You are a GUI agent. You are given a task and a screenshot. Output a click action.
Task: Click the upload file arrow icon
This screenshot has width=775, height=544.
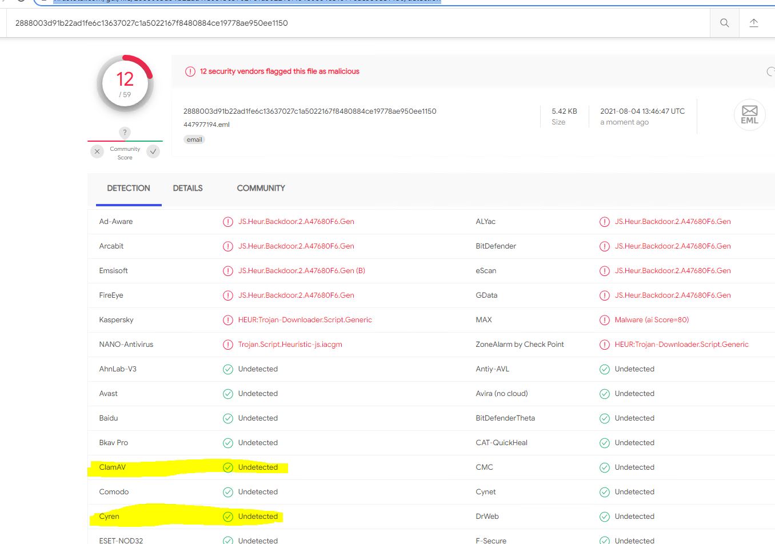pos(753,23)
